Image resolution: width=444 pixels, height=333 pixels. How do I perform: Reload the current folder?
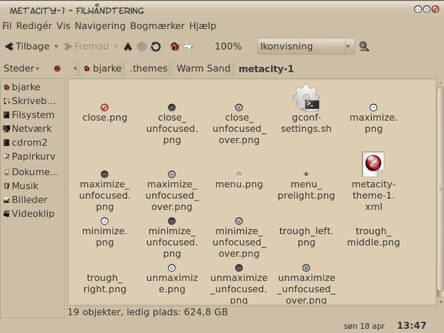[x=156, y=46]
